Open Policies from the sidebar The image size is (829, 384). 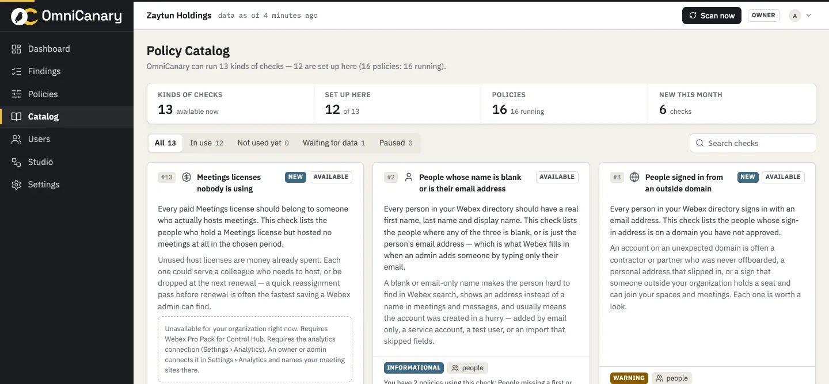click(x=67, y=94)
